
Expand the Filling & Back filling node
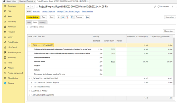click(x=32, y=87)
